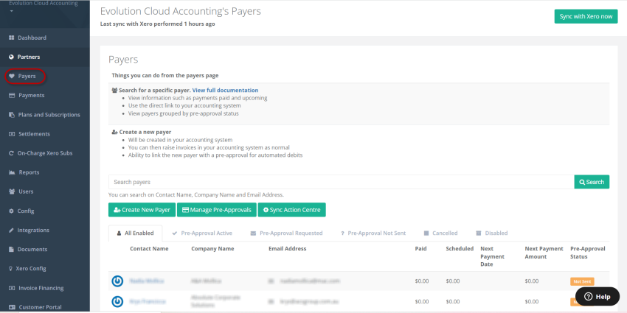Click the Dashboard grid icon
627x313 pixels.
12,38
